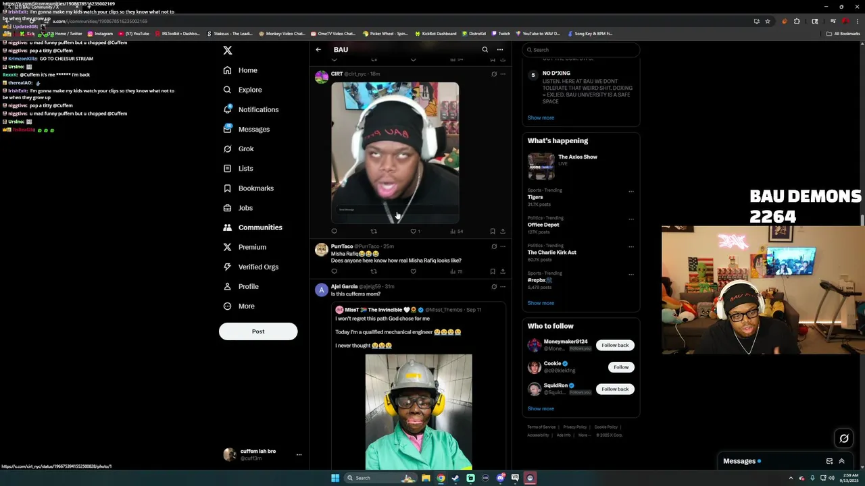Open BAU community options three dots
This screenshot has width=865, height=486.
[x=500, y=50]
